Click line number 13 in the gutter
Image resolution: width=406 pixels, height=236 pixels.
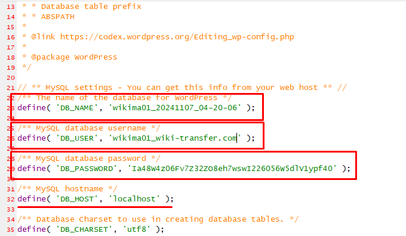[11, 7]
